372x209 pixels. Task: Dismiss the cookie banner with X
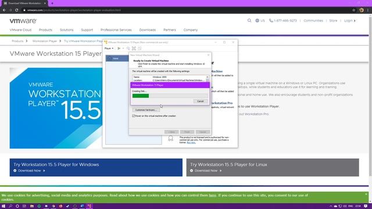pyautogui.click(x=366, y=194)
